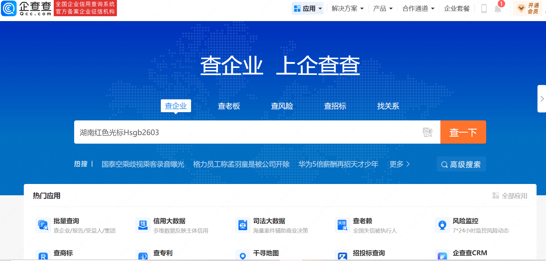
Task: Open the 千寻地图 title link
Action: click(x=266, y=253)
